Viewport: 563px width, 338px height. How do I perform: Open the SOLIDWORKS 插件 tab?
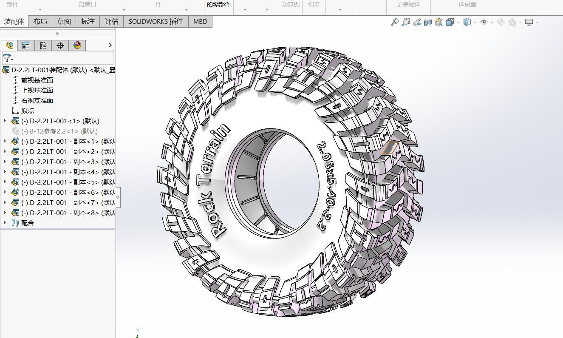pyautogui.click(x=156, y=21)
